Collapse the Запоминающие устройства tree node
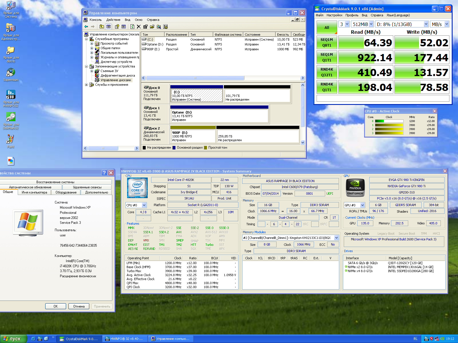This screenshot has width=458, height=343. (86, 67)
